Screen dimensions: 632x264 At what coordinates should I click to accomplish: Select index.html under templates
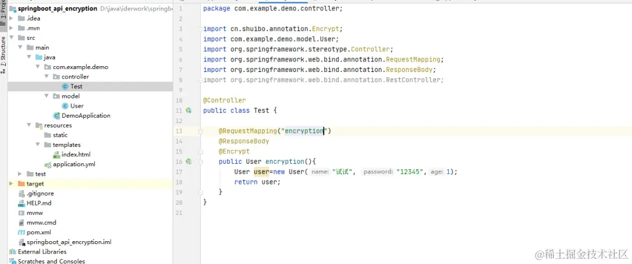click(x=75, y=155)
